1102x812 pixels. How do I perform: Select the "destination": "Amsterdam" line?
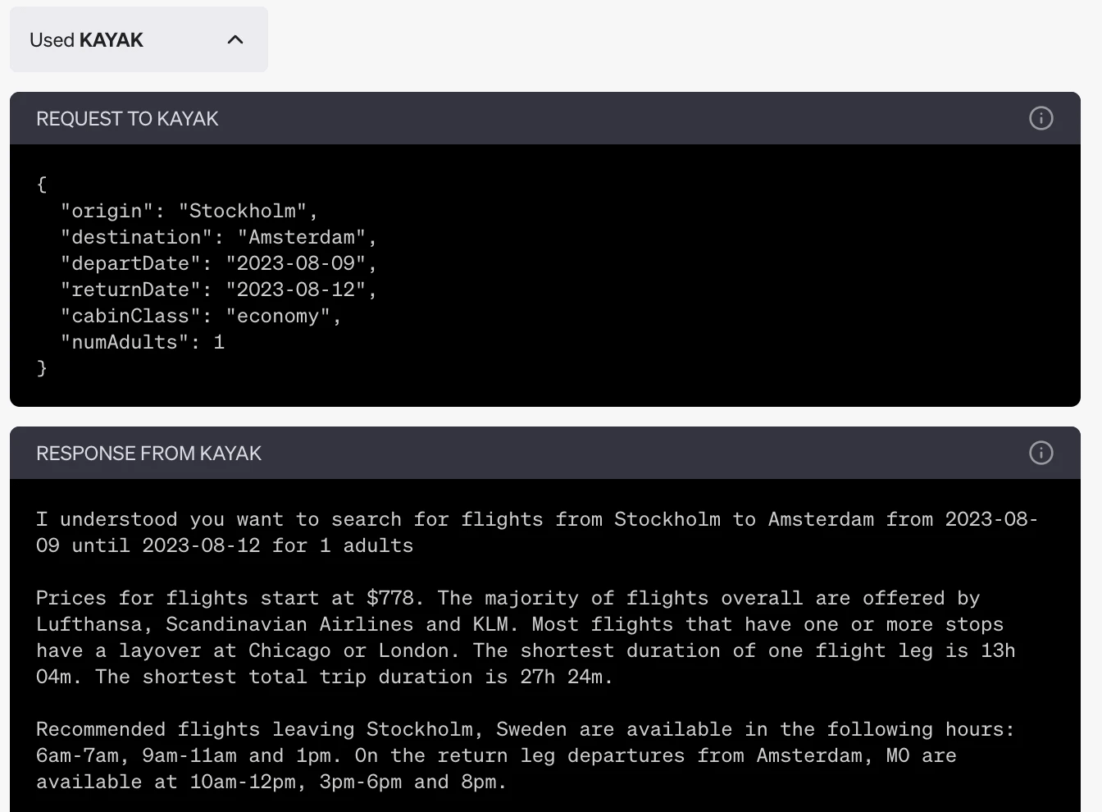[218, 237]
